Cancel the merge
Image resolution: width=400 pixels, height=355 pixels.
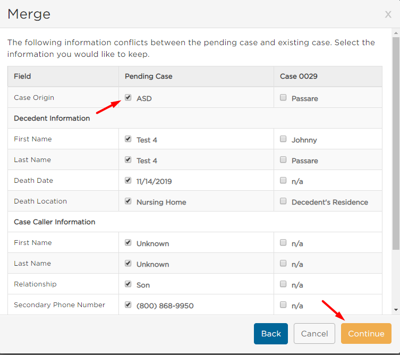tap(314, 334)
